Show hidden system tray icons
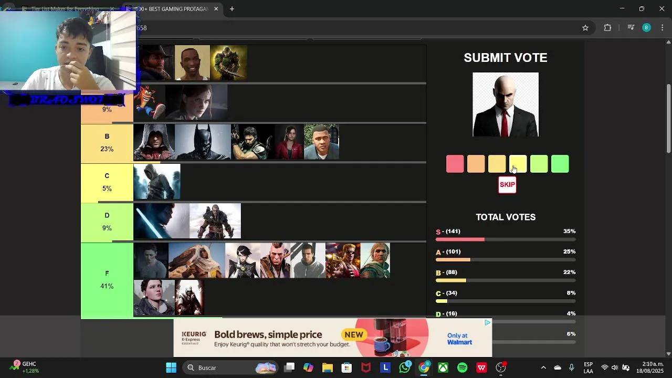 tap(543, 367)
